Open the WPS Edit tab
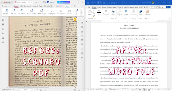172x91 pixels. point(21,6)
